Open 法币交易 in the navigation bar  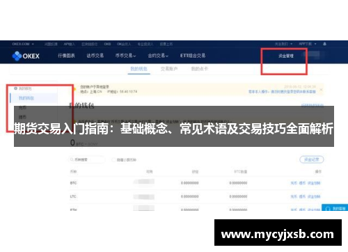(x=95, y=56)
